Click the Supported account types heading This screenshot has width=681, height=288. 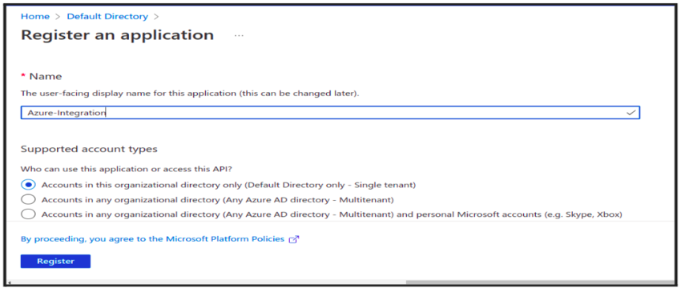coord(89,150)
